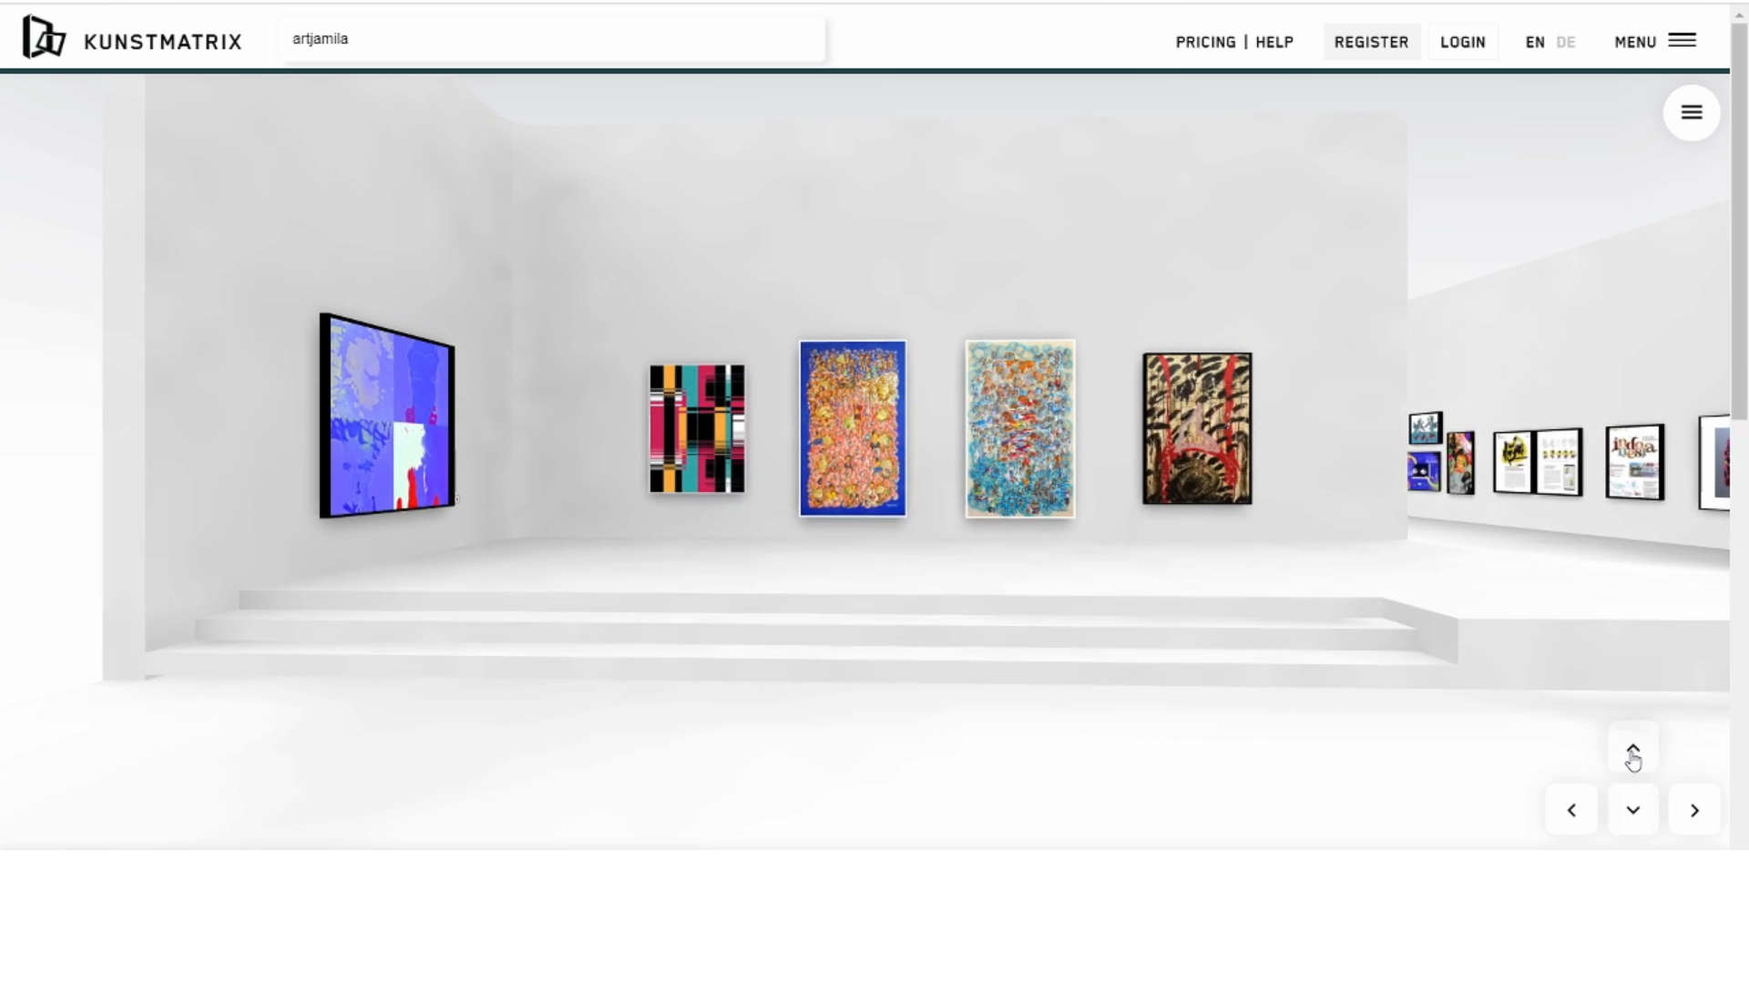The image size is (1749, 984).
Task: Select the light blue abstract artwork
Action: pyautogui.click(x=1020, y=428)
